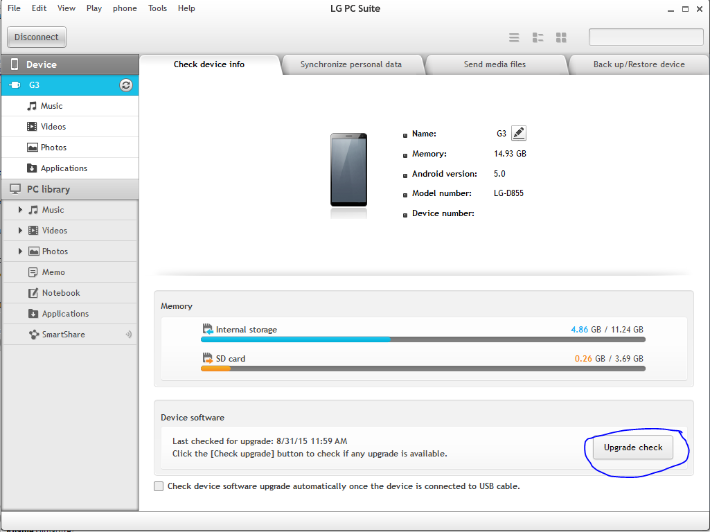Click the pencil icon to rename G3
The image size is (710, 532).
pyautogui.click(x=518, y=133)
